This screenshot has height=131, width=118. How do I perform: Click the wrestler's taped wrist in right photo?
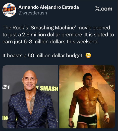pyautogui.click(x=107, y=115)
